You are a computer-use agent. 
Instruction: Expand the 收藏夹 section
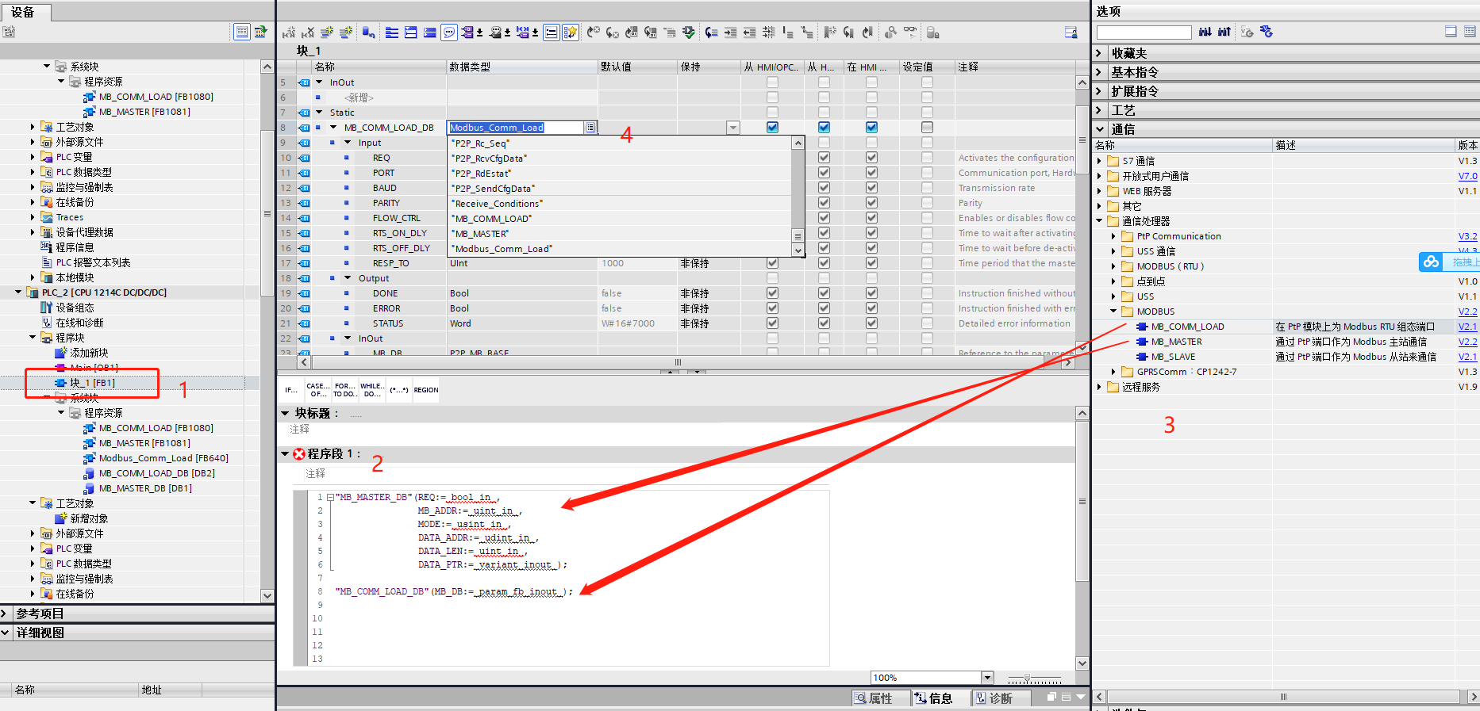(1099, 53)
